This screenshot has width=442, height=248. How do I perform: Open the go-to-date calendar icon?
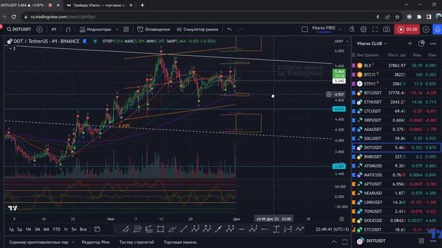(97, 229)
